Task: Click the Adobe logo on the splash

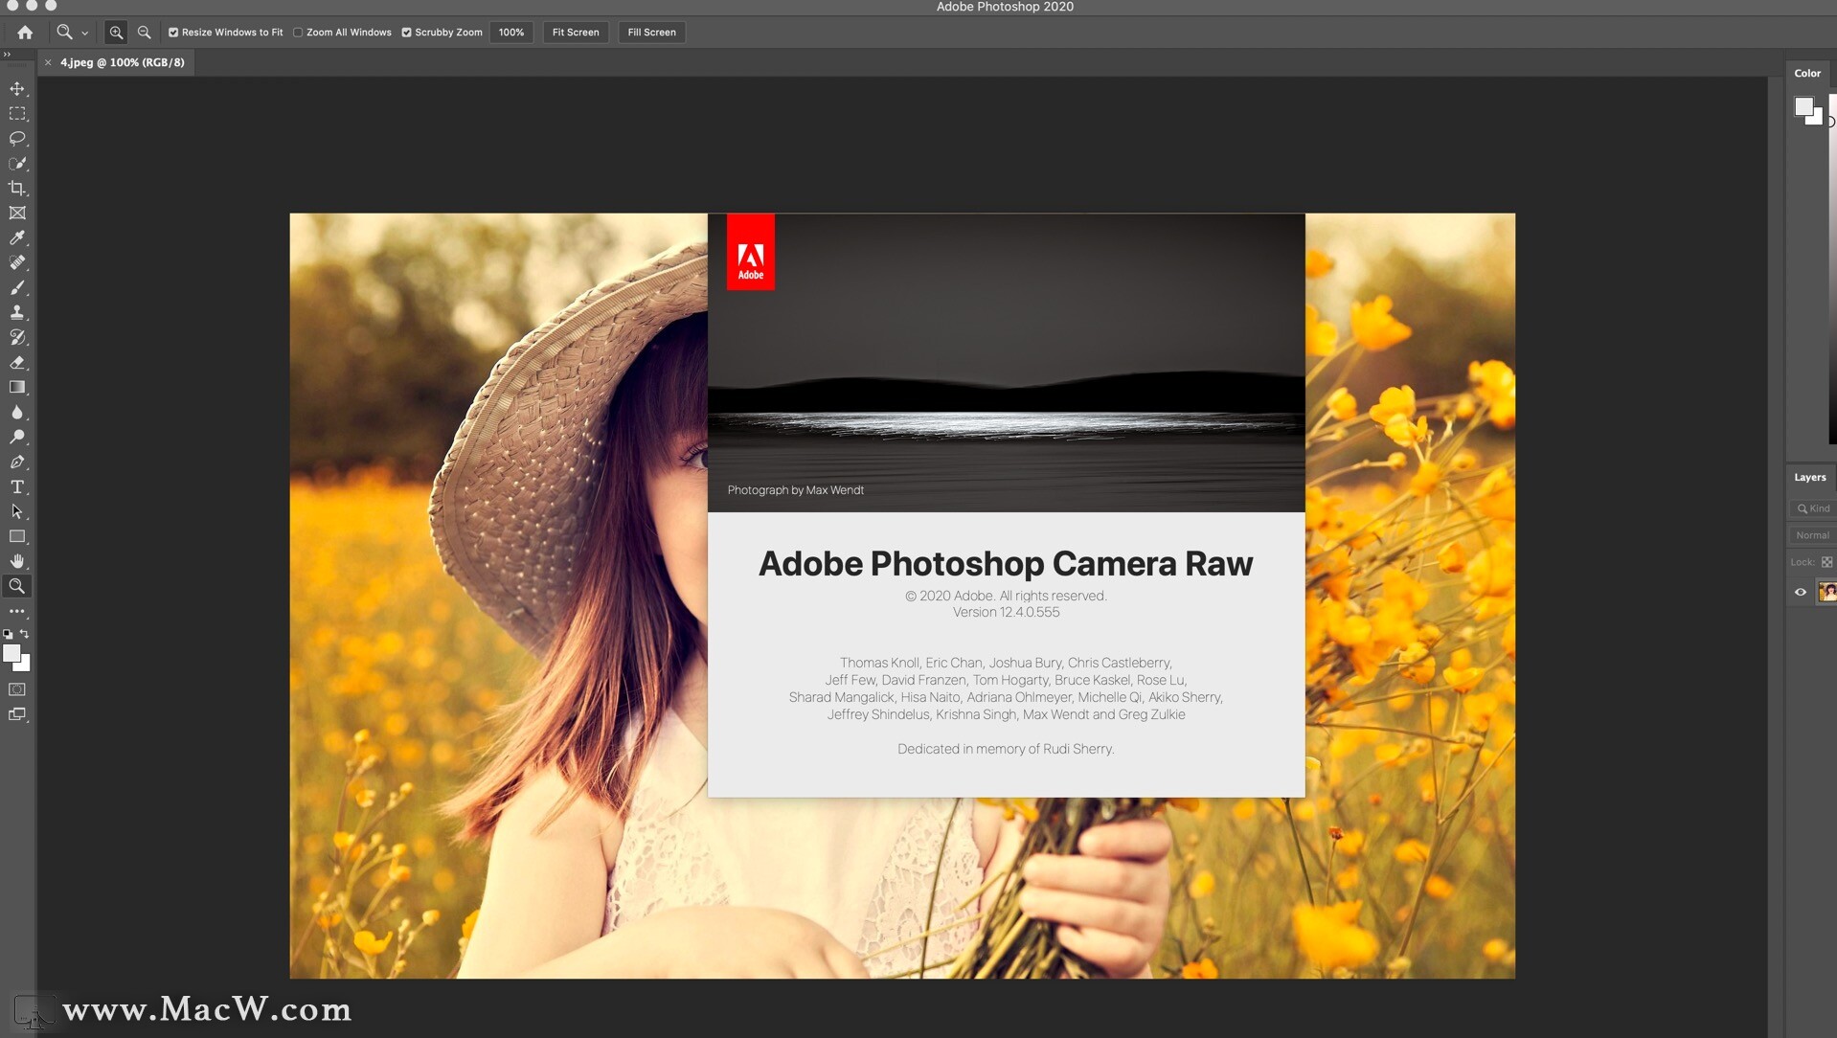Action: pyautogui.click(x=751, y=252)
